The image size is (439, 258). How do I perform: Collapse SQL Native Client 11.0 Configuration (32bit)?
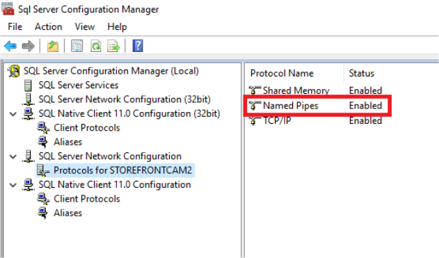coord(13,114)
